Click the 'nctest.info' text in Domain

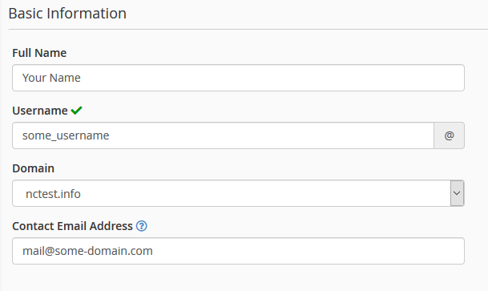pyautogui.click(x=53, y=194)
